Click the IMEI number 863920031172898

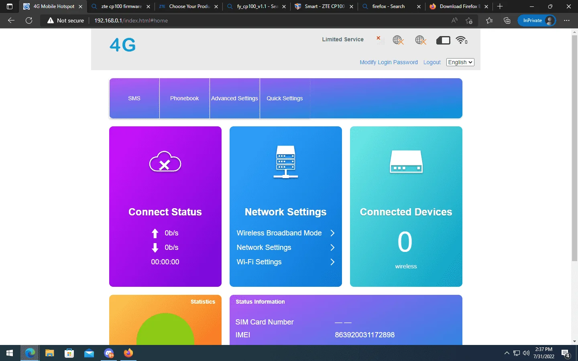(x=364, y=335)
